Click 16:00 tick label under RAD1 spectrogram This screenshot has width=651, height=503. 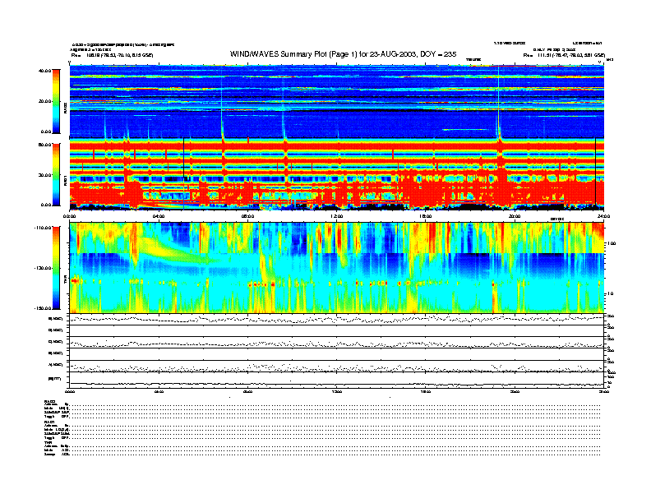point(426,216)
